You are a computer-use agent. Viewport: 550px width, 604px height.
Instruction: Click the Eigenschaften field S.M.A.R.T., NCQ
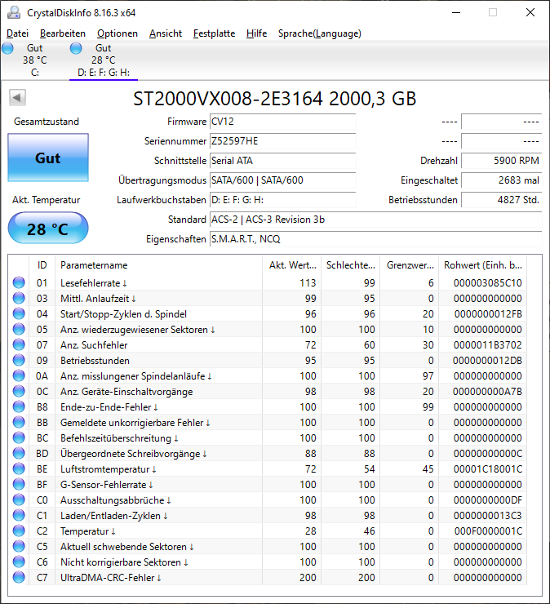376,239
